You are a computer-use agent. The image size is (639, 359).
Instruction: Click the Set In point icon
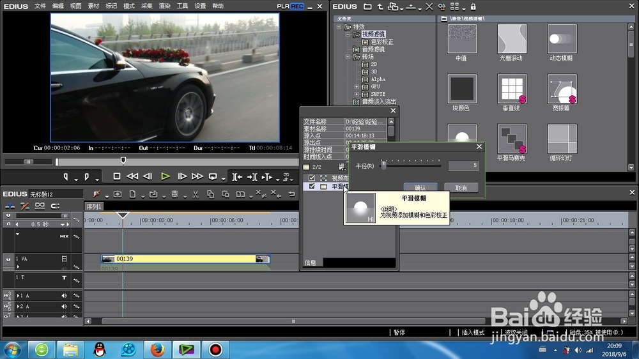tap(66, 176)
